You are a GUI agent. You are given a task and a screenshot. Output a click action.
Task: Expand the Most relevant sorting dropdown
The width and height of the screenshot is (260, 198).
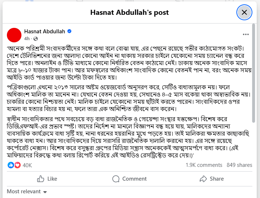pos(27,191)
